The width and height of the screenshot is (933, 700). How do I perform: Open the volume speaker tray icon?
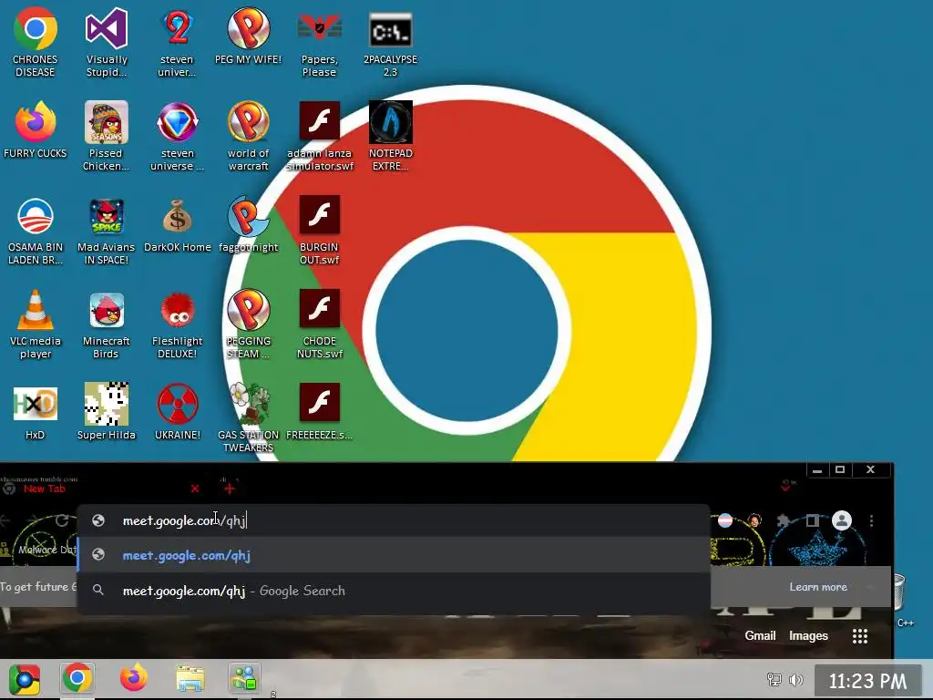tap(795, 679)
